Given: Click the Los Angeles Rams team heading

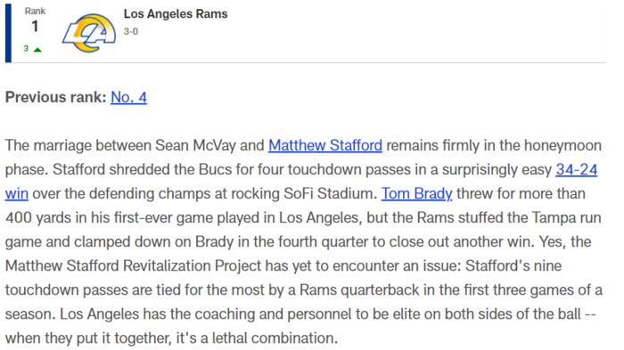Looking at the screenshot, I should pyautogui.click(x=176, y=14).
